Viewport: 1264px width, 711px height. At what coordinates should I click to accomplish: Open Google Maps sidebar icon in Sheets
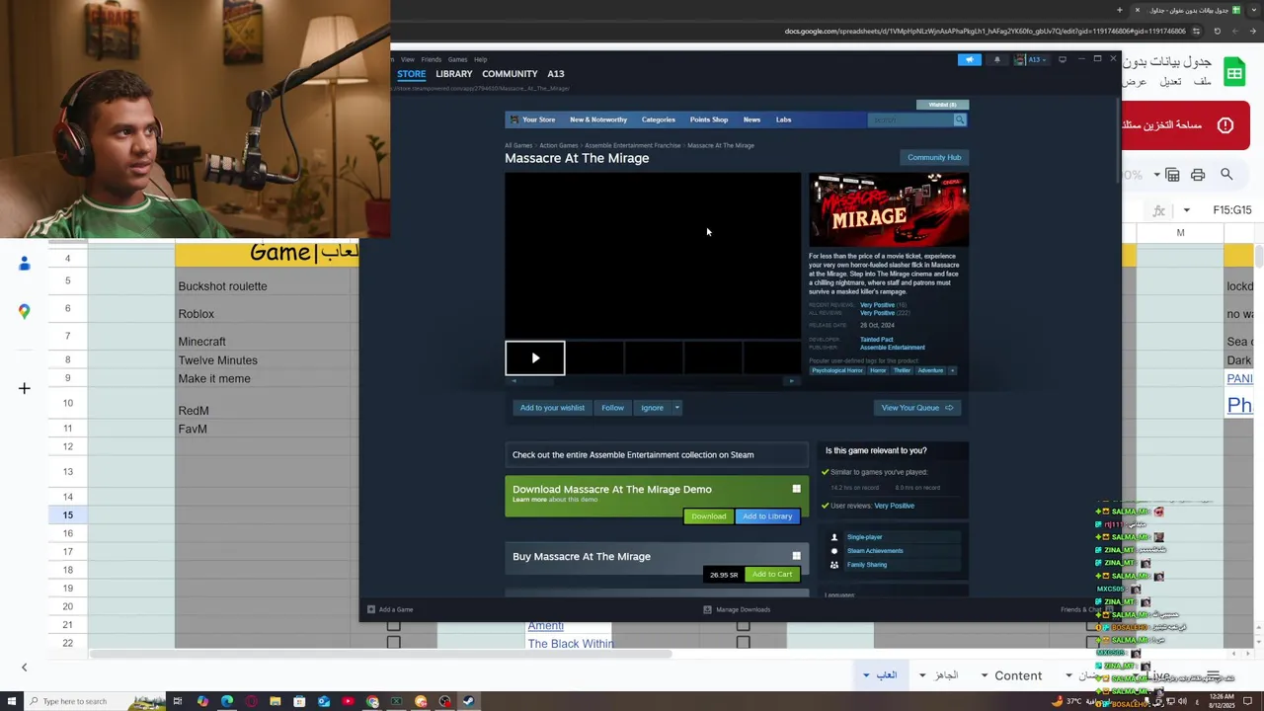tap(25, 311)
